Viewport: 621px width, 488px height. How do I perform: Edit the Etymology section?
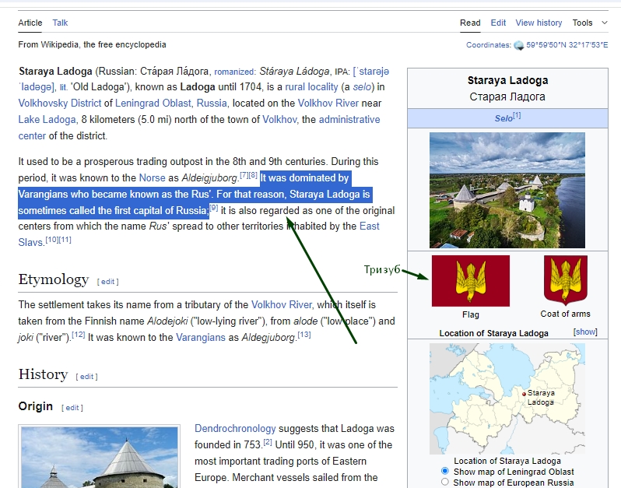tap(107, 282)
